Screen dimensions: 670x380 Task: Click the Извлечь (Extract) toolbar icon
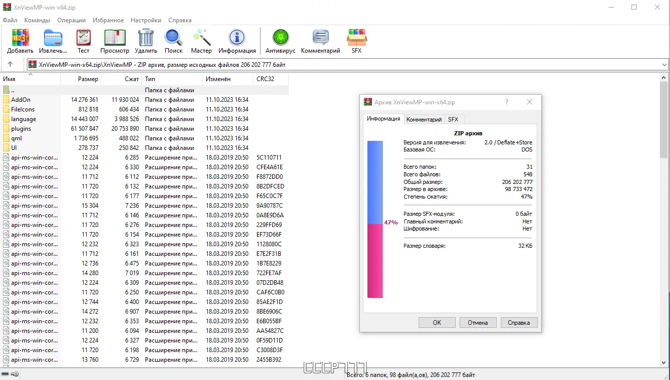click(53, 41)
